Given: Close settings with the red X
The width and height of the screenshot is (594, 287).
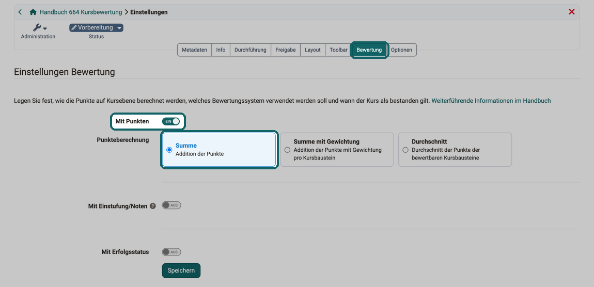Looking at the screenshot, I should (572, 12).
